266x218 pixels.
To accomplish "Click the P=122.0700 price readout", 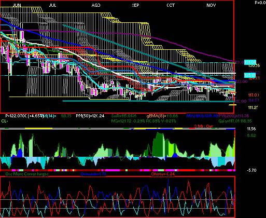I will coord(16,116).
